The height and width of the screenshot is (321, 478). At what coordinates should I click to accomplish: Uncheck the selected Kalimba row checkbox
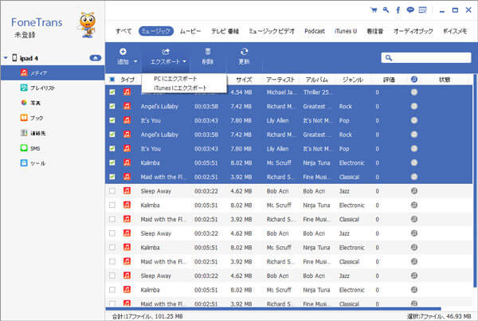point(112,162)
